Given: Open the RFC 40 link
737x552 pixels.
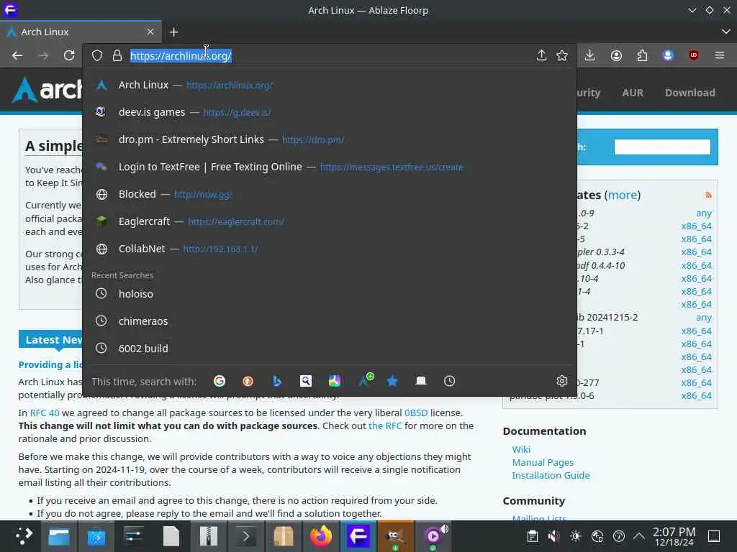Looking at the screenshot, I should click(45, 413).
